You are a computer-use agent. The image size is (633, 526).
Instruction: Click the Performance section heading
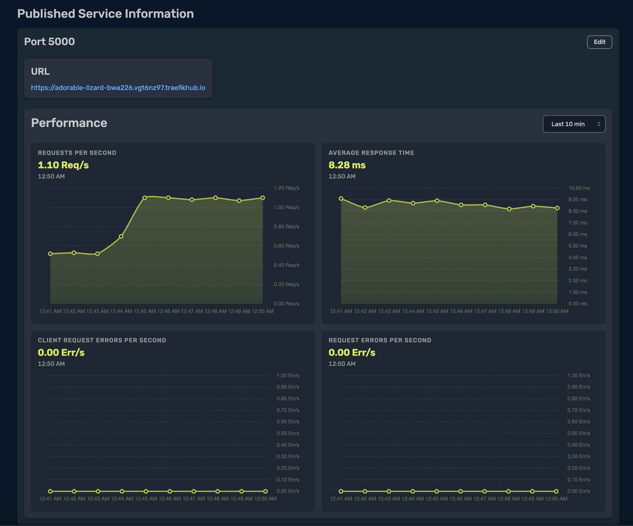69,123
